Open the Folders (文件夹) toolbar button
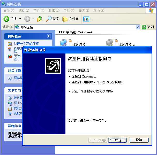 tap(70, 19)
